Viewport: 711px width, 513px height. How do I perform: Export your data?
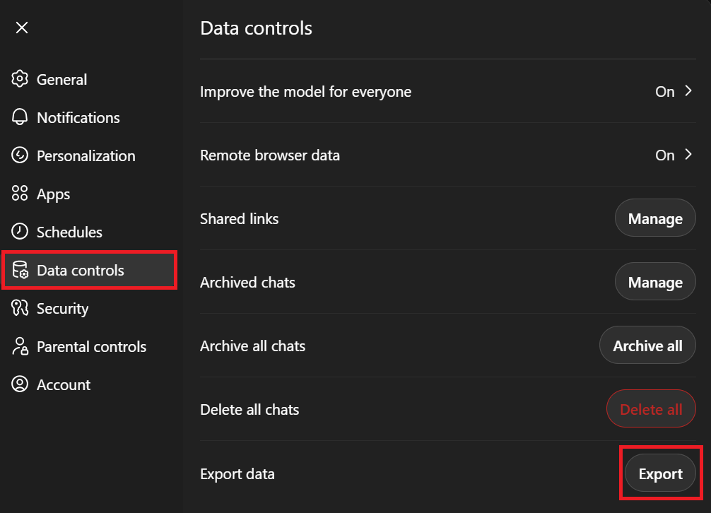click(x=660, y=473)
